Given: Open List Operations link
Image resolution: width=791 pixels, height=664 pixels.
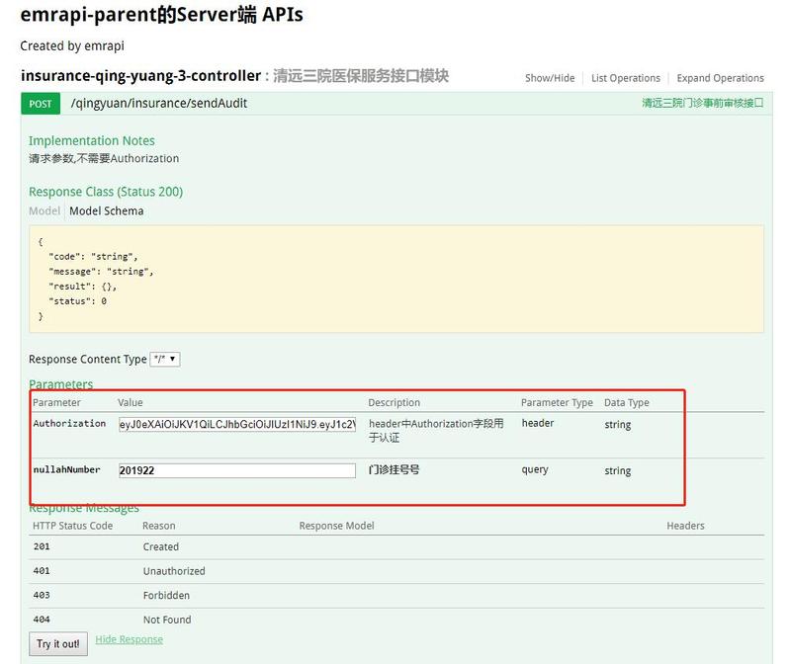Looking at the screenshot, I should pyautogui.click(x=626, y=78).
